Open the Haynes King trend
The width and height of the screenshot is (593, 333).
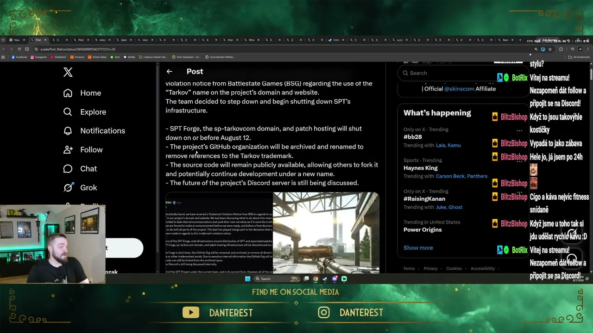(421, 168)
